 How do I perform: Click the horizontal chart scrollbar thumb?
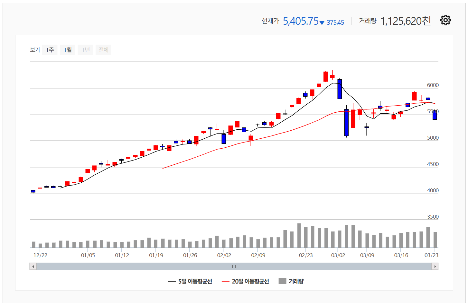[234, 266]
